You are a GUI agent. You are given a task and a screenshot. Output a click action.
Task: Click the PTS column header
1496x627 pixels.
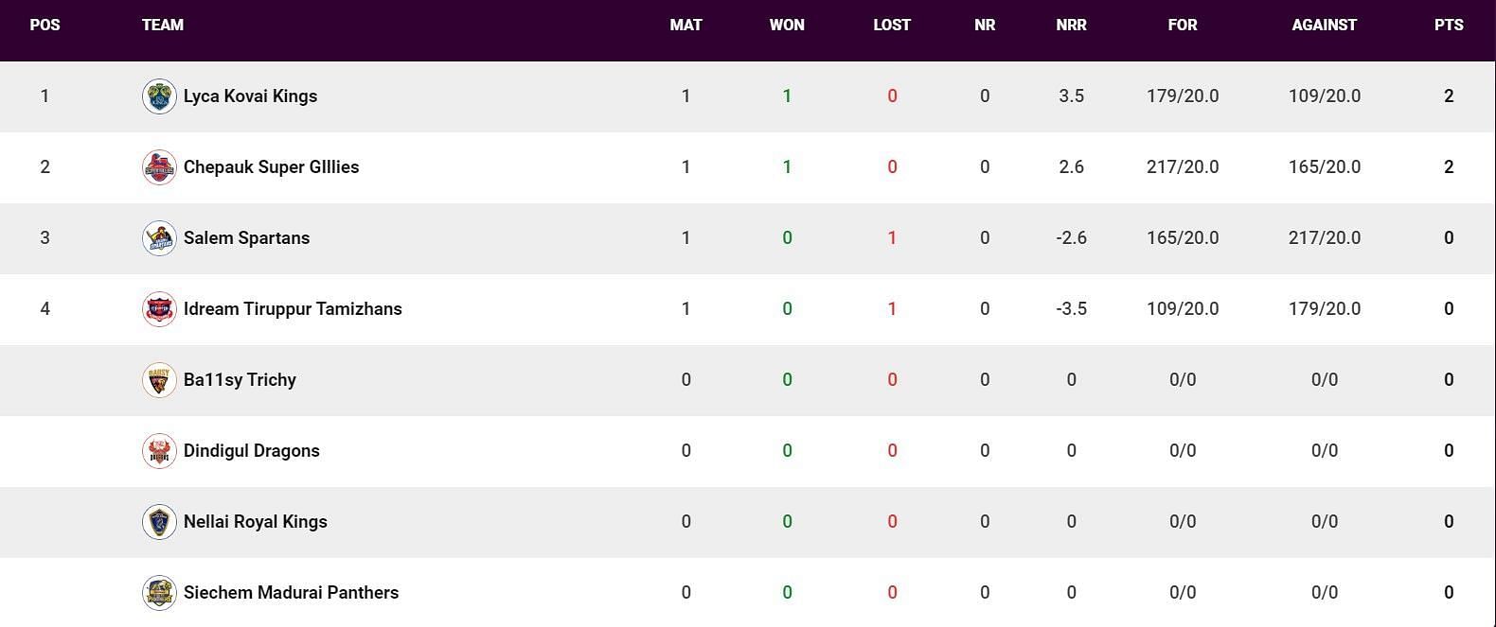click(1449, 25)
